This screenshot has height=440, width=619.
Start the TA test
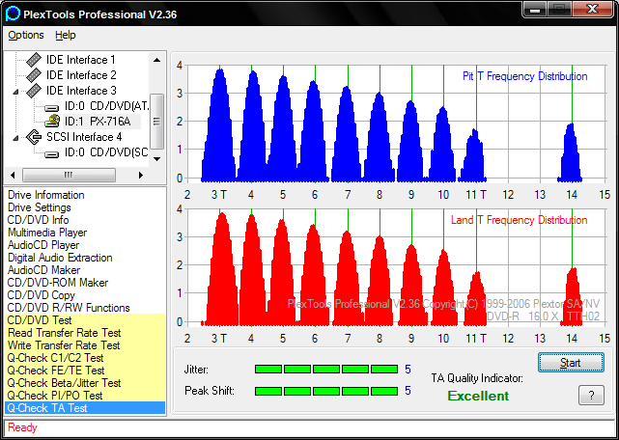click(571, 362)
